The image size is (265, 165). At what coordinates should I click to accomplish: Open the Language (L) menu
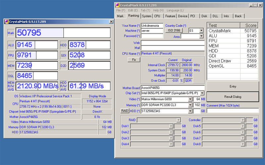pyautogui.click(x=175, y=11)
